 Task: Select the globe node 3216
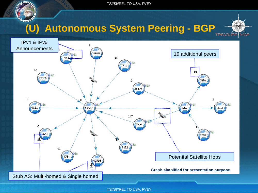[x=203, y=80]
